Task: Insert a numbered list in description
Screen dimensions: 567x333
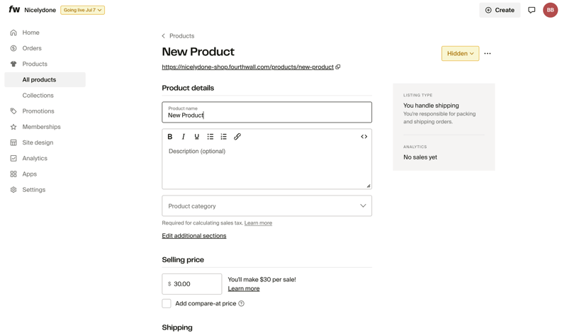Action: (x=224, y=137)
